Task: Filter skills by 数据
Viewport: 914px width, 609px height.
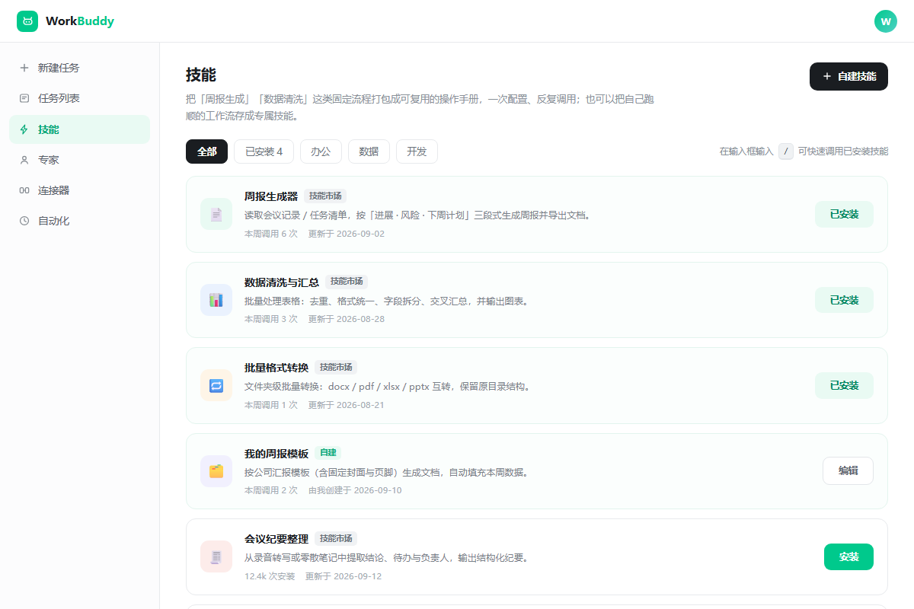Action: (369, 151)
